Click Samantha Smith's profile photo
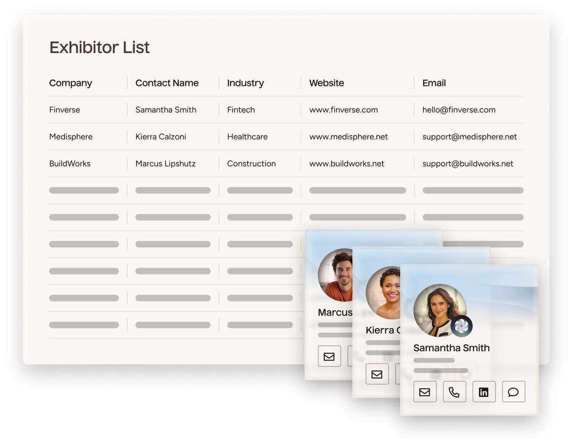The width and height of the screenshot is (573, 444). (439, 310)
